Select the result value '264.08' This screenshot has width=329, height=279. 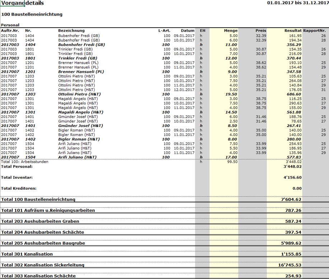point(295,81)
